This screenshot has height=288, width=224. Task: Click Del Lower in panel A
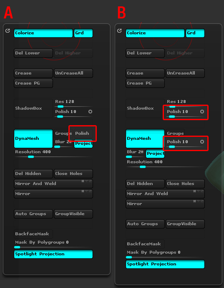[33, 53]
